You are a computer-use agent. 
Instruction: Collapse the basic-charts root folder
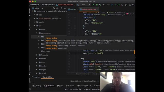[33, 11]
